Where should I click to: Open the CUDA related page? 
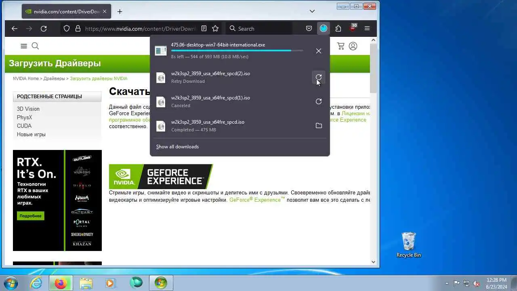pos(24,126)
